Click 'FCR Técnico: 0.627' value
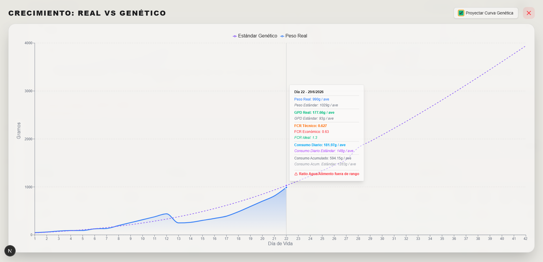Screen dimensions: 543x262 click(x=311, y=126)
